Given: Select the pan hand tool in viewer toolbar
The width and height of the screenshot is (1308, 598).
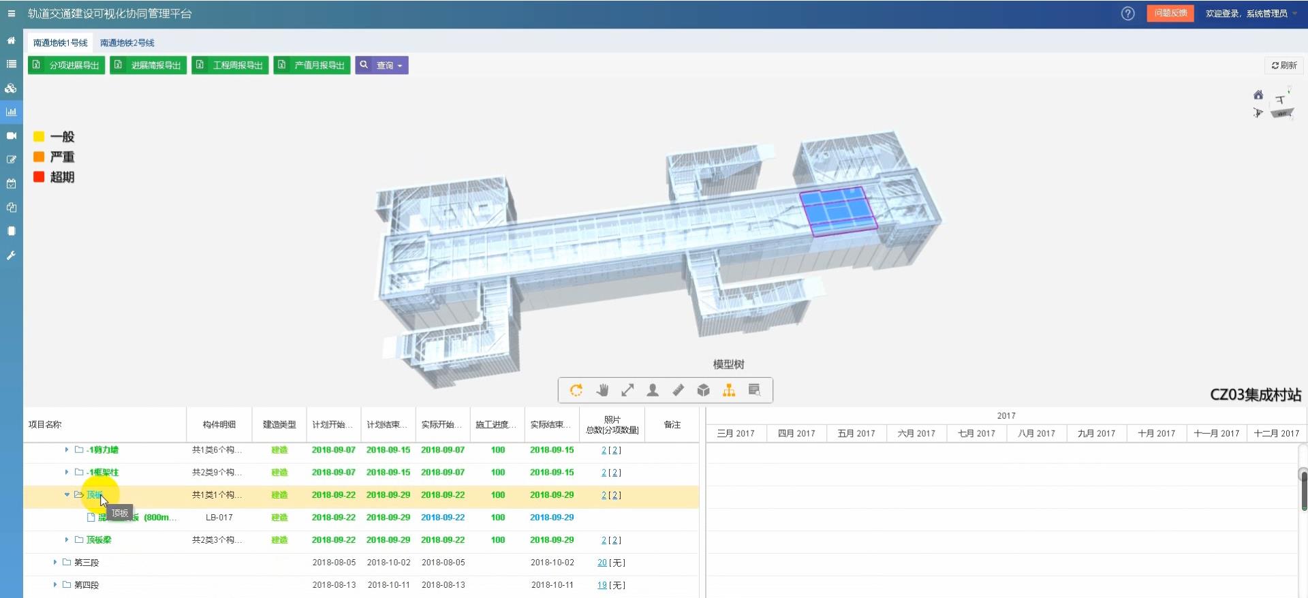Looking at the screenshot, I should coord(602,390).
